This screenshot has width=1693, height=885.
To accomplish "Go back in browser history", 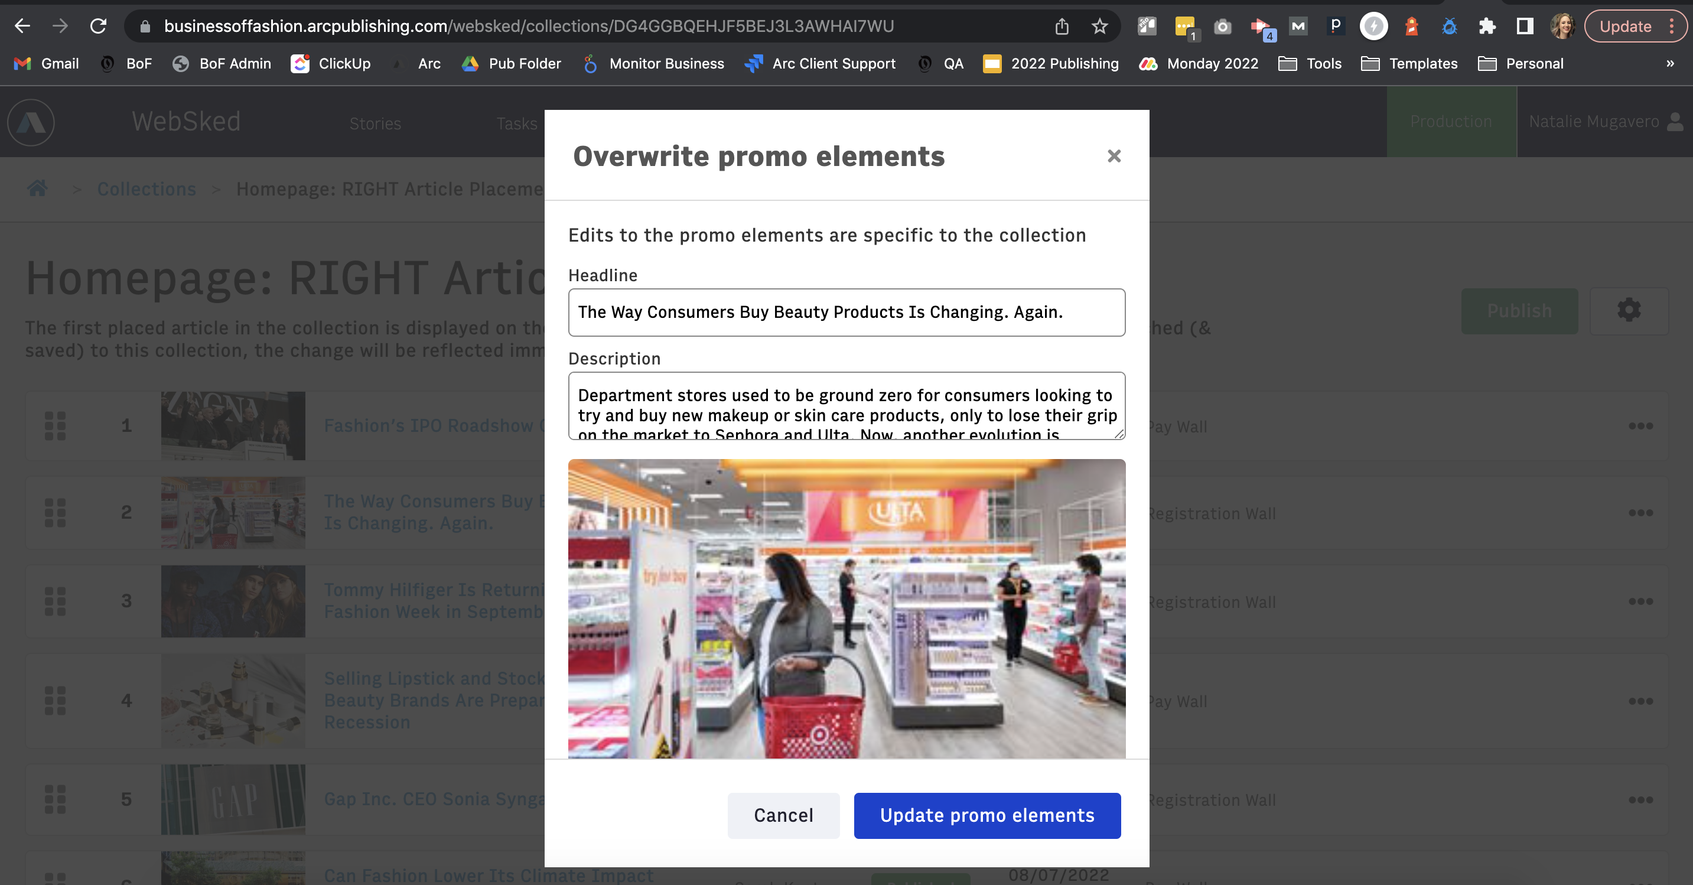I will (22, 27).
